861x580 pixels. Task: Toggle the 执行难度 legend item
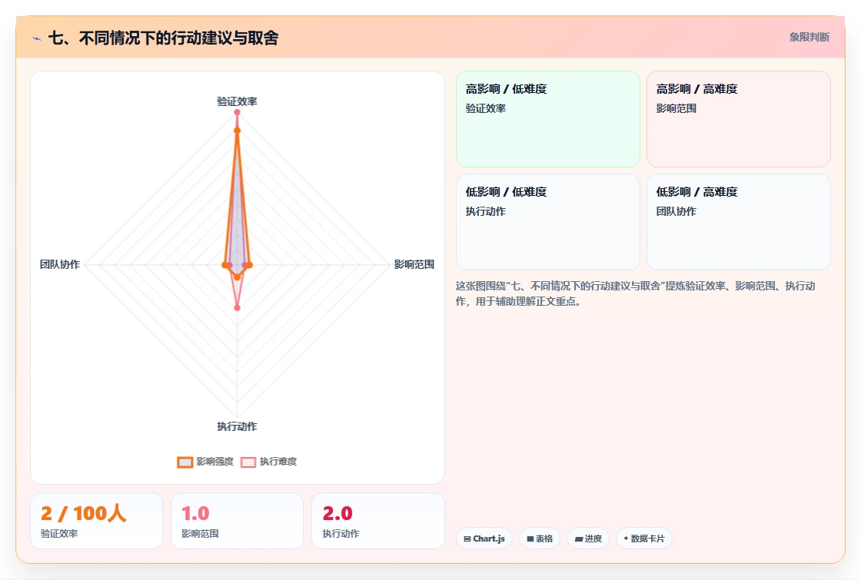coord(269,462)
